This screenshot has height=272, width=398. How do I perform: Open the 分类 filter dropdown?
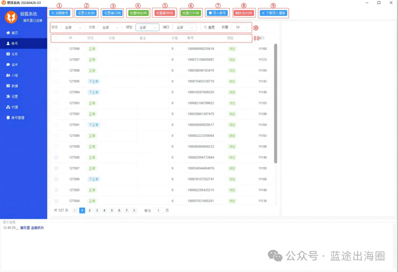(110, 27)
